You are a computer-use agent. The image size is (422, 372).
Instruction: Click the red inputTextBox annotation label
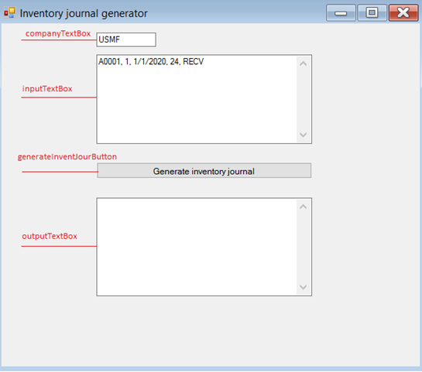(47, 89)
